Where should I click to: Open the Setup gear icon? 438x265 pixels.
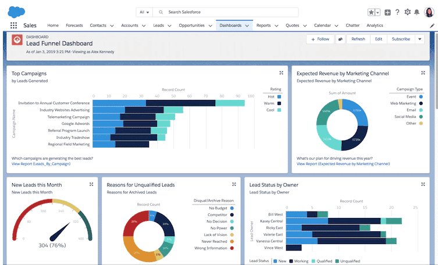tap(407, 12)
